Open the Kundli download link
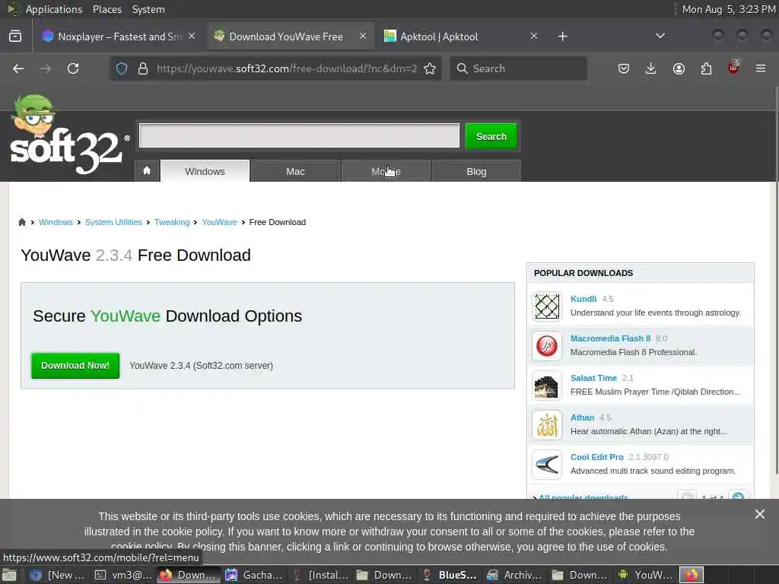This screenshot has height=584, width=779. [583, 298]
